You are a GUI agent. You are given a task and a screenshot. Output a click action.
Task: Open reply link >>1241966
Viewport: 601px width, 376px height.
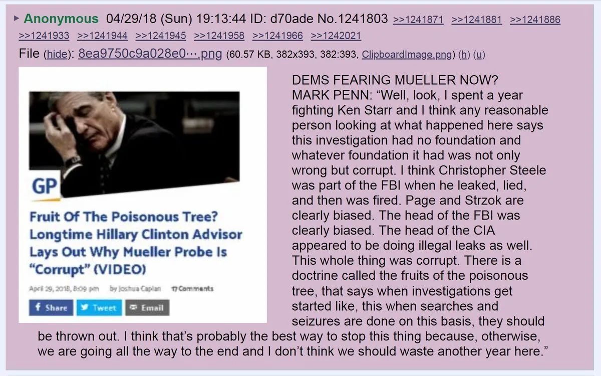(x=277, y=36)
